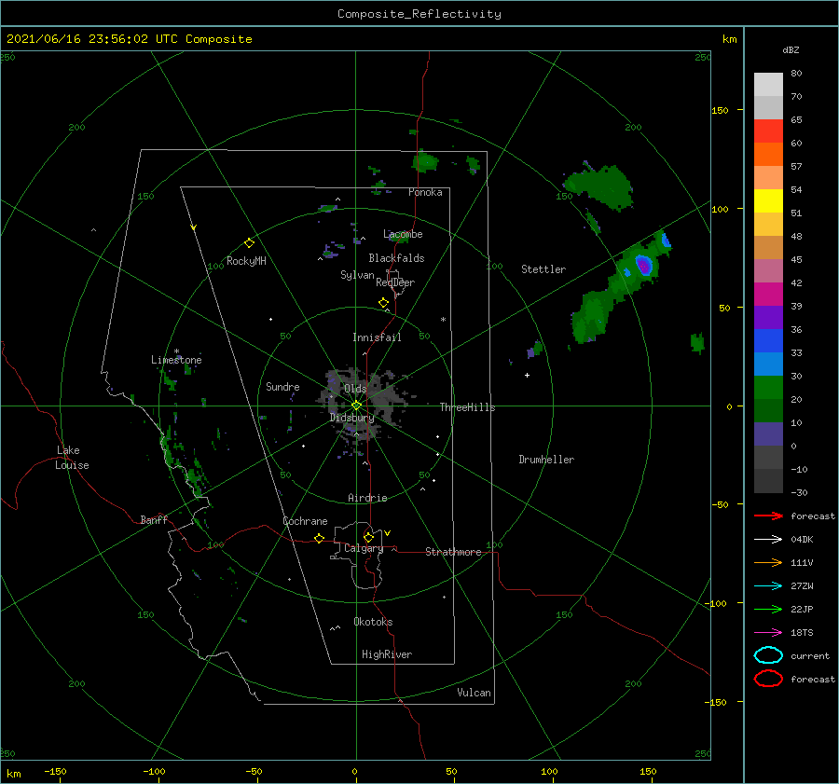Click the Lake Louise label

click(x=72, y=458)
